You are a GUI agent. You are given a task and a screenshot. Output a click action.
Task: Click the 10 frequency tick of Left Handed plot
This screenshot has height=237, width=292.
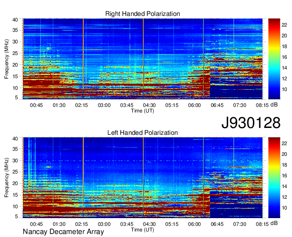[15, 207]
